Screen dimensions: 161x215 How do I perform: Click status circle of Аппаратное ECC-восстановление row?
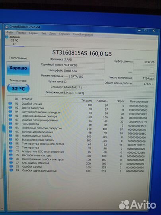point(11,151)
